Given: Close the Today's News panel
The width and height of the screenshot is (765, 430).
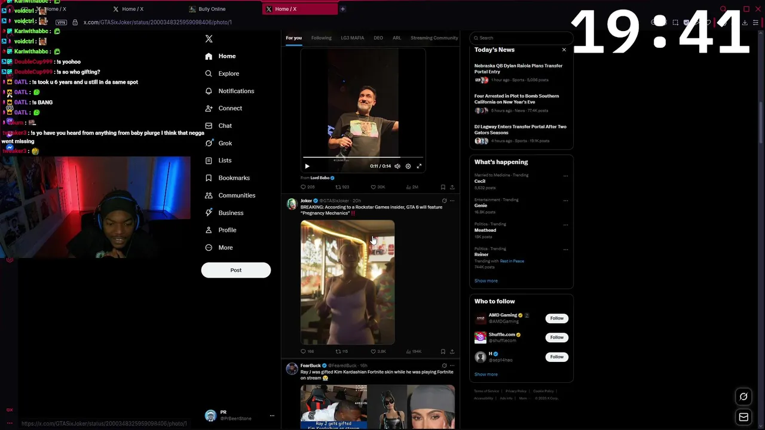Looking at the screenshot, I should 564,50.
